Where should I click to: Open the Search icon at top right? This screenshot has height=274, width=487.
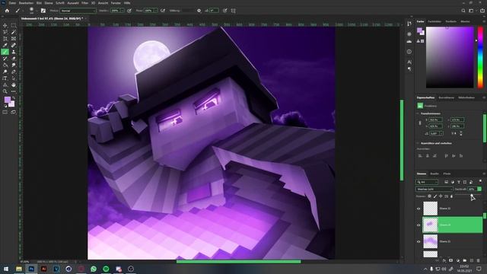(x=463, y=11)
